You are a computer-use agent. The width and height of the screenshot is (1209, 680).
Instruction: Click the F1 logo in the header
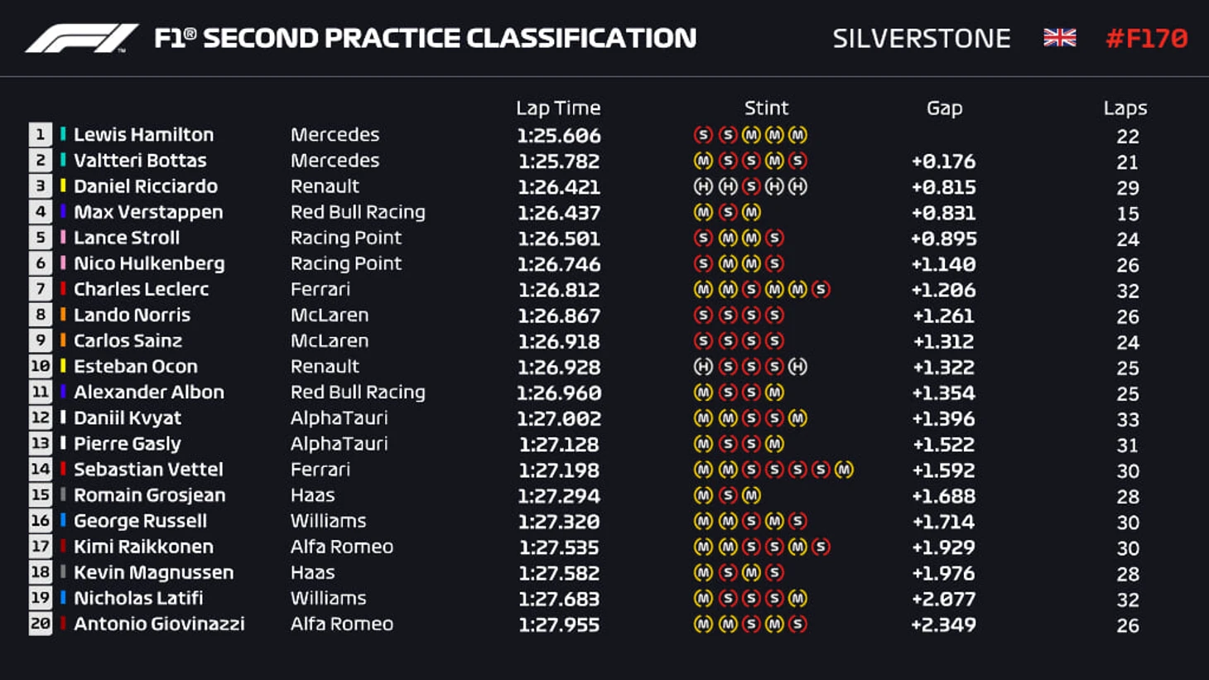pos(81,38)
